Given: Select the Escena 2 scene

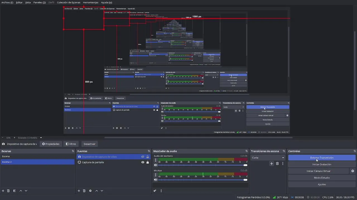Looking at the screenshot, I should [x=37, y=162].
